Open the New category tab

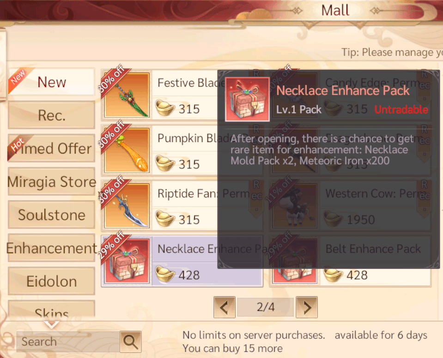(x=51, y=82)
